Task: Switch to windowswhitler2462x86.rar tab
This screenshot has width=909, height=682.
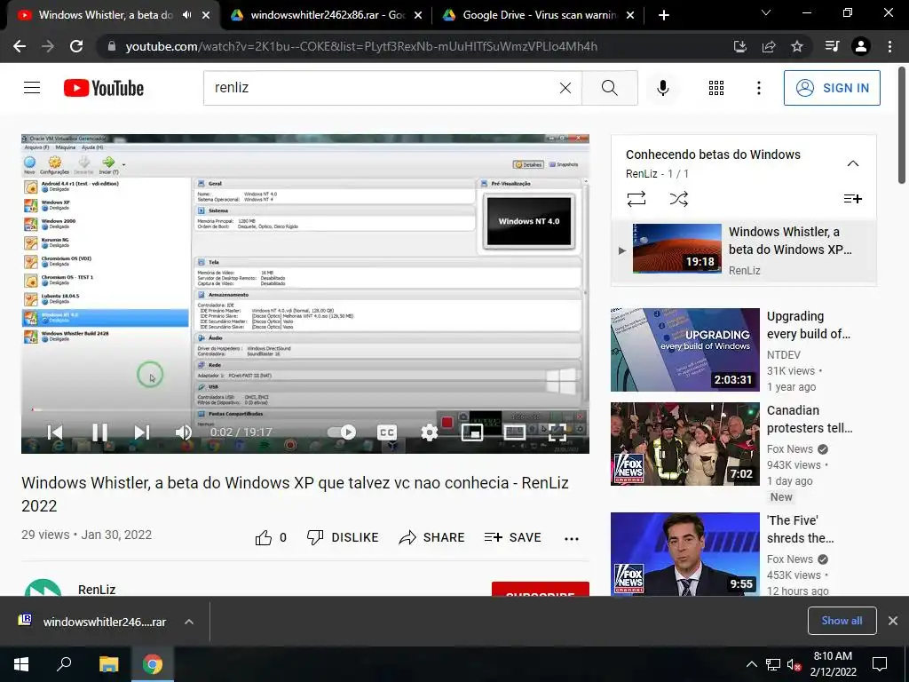Action: (x=327, y=15)
